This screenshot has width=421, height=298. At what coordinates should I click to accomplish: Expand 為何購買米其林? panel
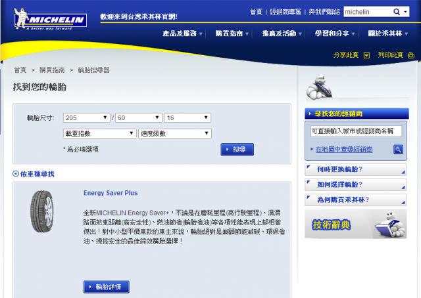pyautogui.click(x=356, y=200)
